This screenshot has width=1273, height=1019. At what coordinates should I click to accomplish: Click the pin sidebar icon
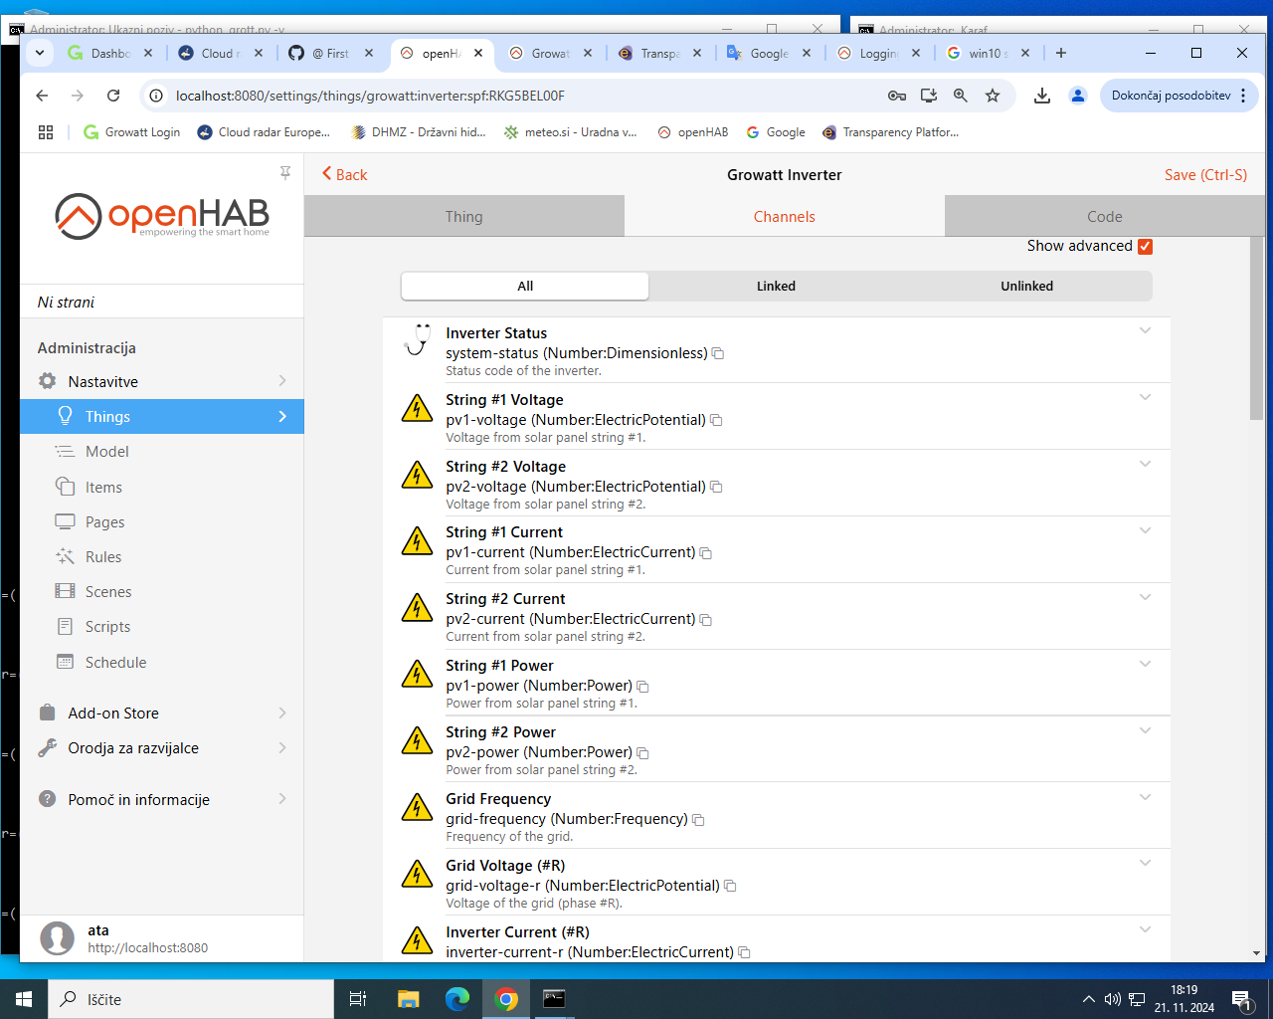pyautogui.click(x=285, y=173)
